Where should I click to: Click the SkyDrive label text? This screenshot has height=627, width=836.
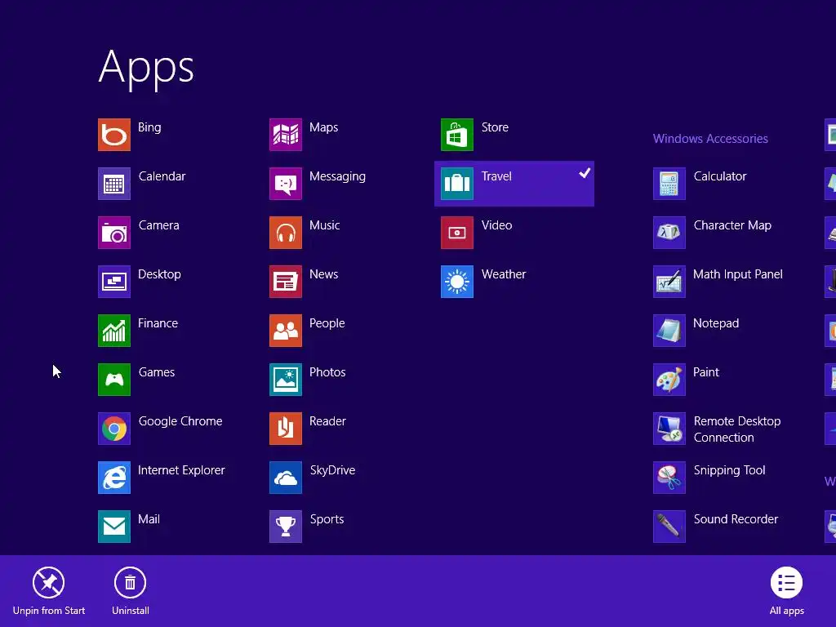(x=333, y=471)
